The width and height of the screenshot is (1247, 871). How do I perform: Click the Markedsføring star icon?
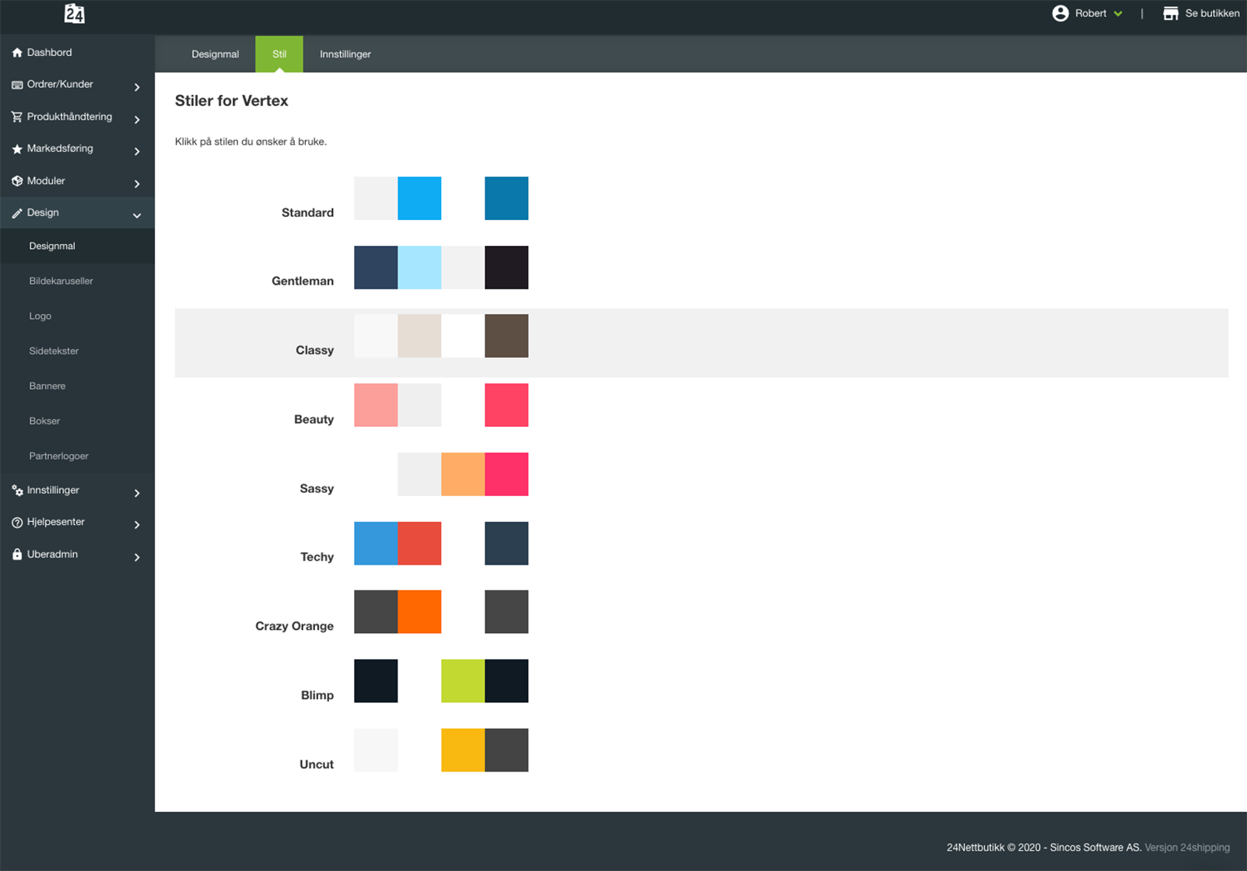click(17, 149)
